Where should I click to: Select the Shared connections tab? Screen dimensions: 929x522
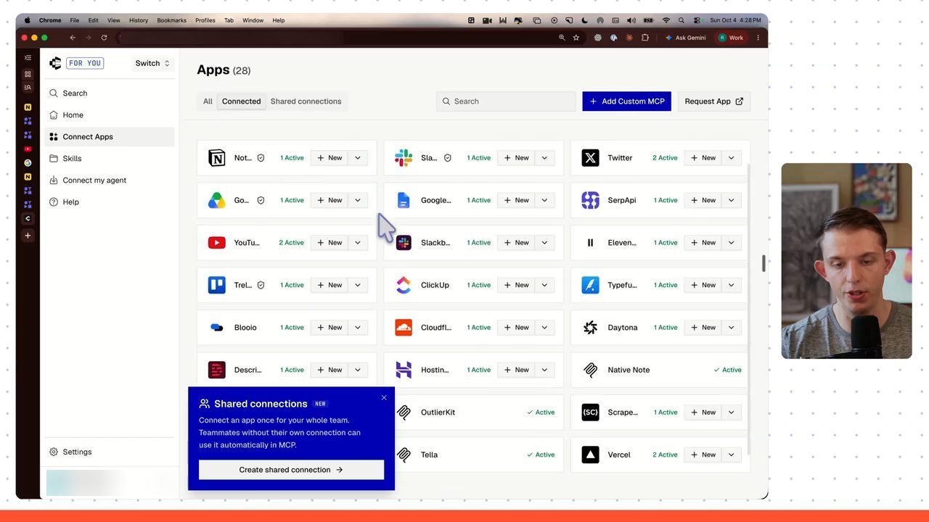pyautogui.click(x=306, y=101)
